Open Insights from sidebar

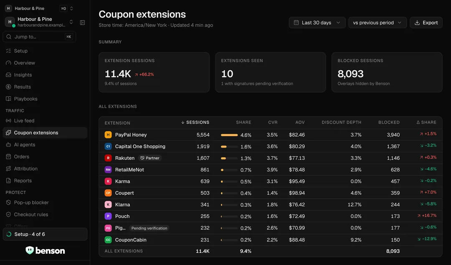45,75
